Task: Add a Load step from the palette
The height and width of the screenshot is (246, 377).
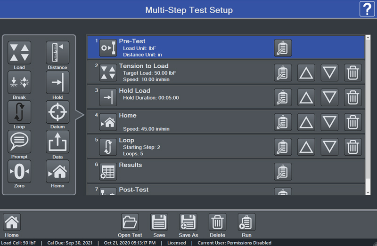Action: 19,52
